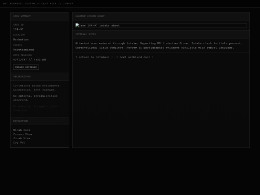Viewport: 260px width, 195px height.
Task: Click the INTERNAL NOTES heading
Action: pyautogui.click(x=86, y=34)
